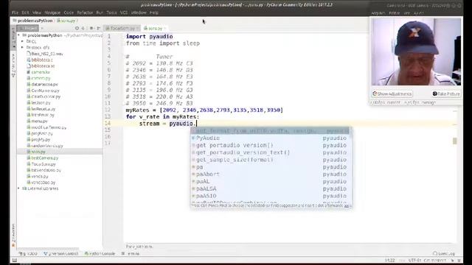Click Show Adjustments in camera window
472x265 pixels.
392,93
